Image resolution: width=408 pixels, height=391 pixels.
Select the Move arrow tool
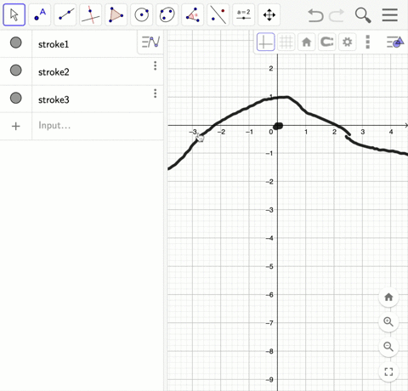[14, 14]
